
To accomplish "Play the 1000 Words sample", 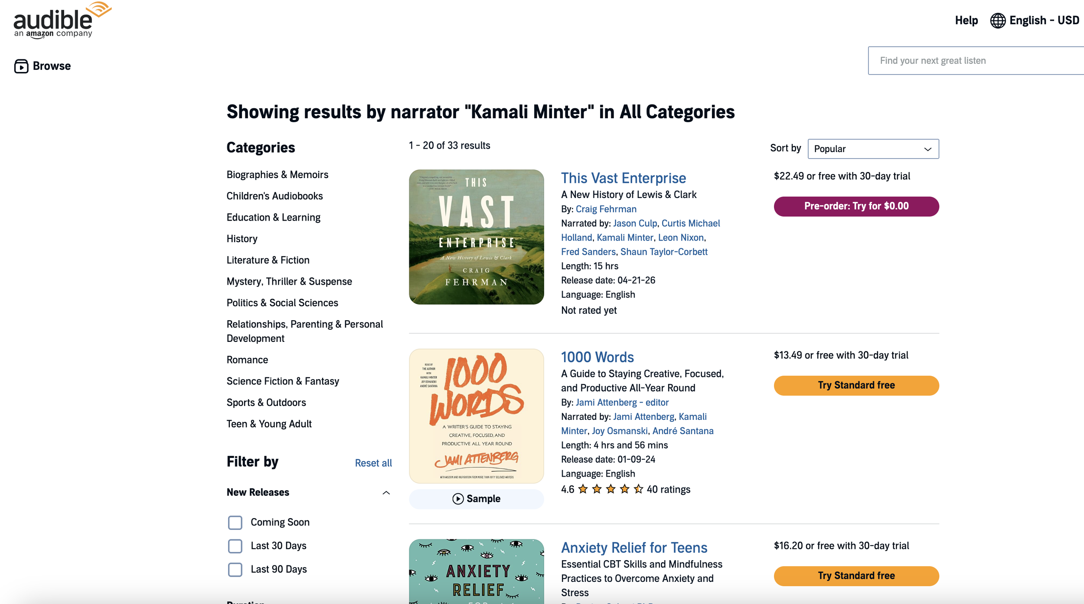I will point(476,499).
